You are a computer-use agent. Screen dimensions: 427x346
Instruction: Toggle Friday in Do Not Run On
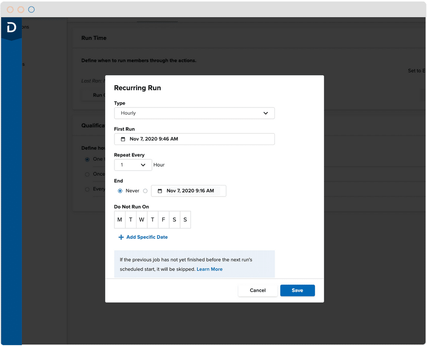(163, 219)
